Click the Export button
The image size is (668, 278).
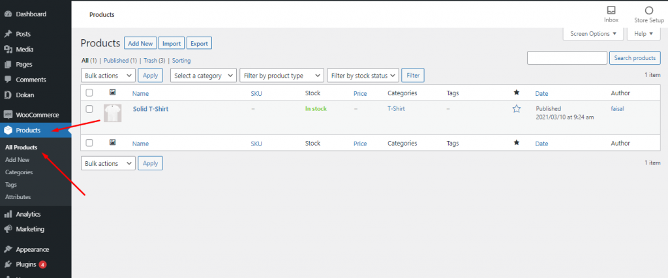(200, 44)
